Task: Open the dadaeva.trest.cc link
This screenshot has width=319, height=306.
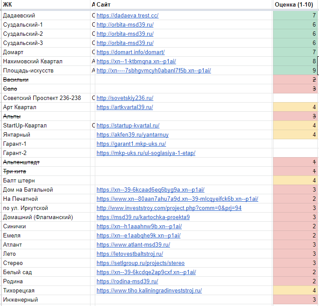Action: tap(127, 15)
